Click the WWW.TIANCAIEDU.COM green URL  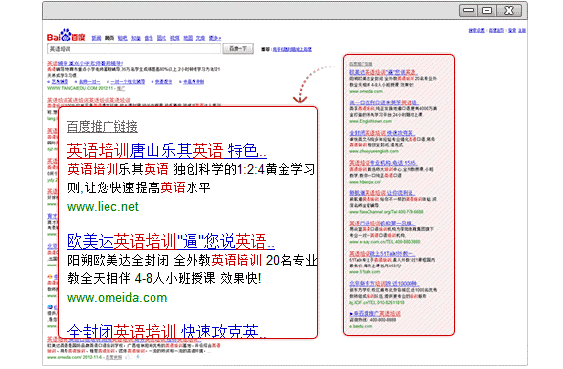click(80, 88)
